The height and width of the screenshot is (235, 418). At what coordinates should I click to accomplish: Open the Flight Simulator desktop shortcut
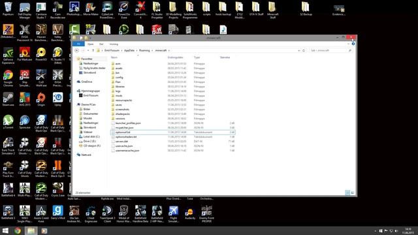pos(173,213)
